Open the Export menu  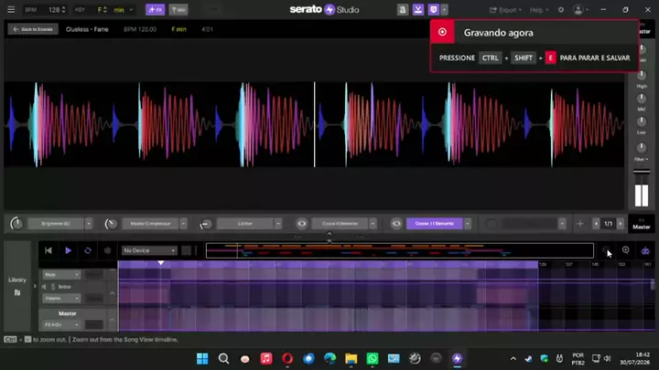(505, 10)
